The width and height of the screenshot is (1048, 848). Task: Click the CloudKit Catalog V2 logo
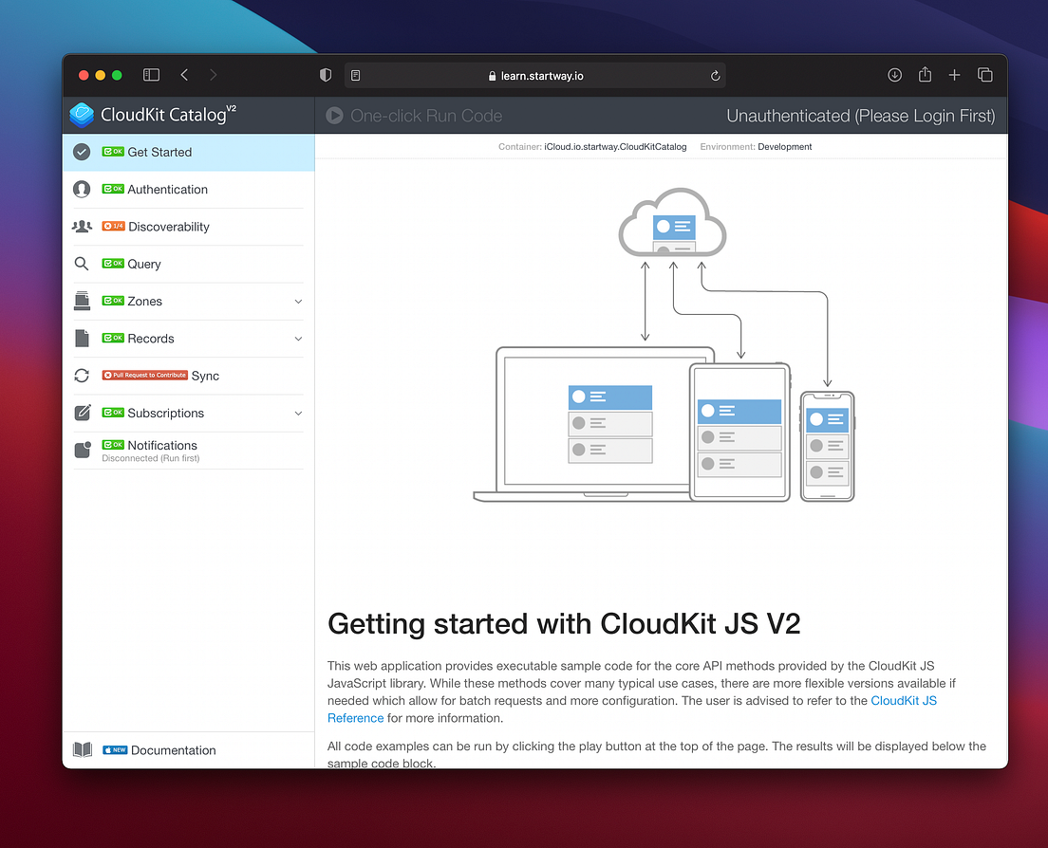[82, 115]
